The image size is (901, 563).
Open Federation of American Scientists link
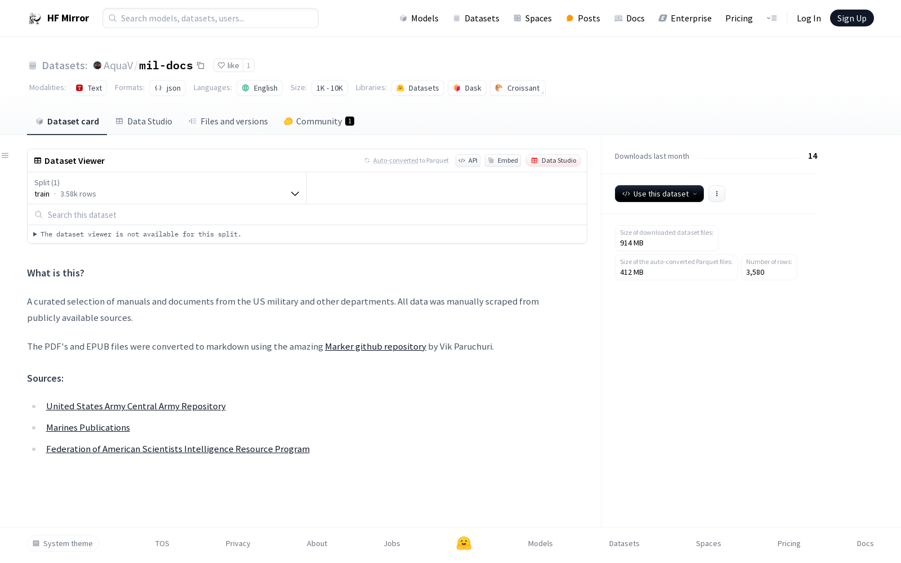coord(178,449)
